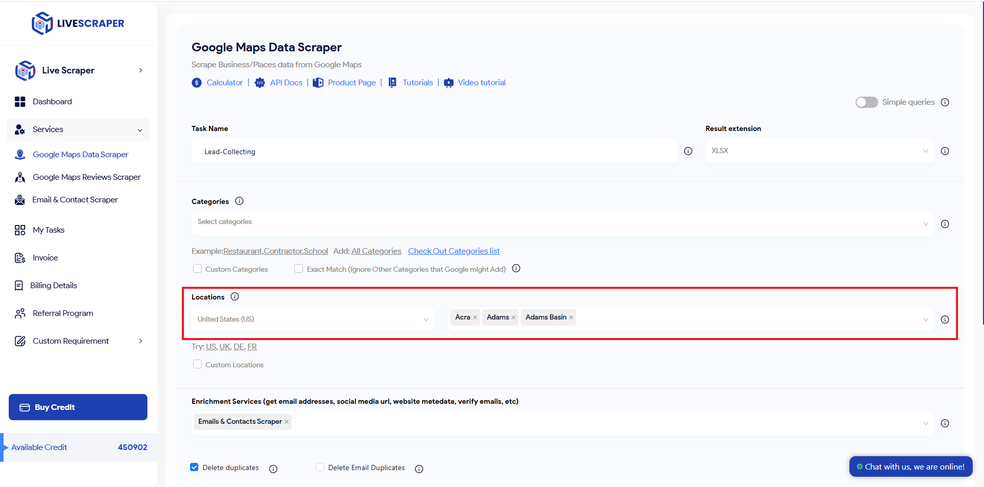Click the Google Maps Data Scraper pin icon
This screenshot has width=984, height=487.
[20, 155]
